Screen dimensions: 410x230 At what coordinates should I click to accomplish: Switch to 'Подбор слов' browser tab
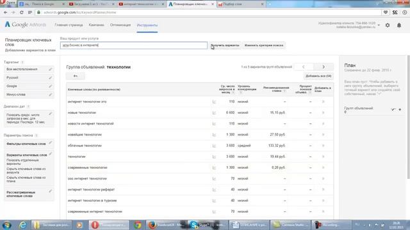pyautogui.click(x=242, y=4)
